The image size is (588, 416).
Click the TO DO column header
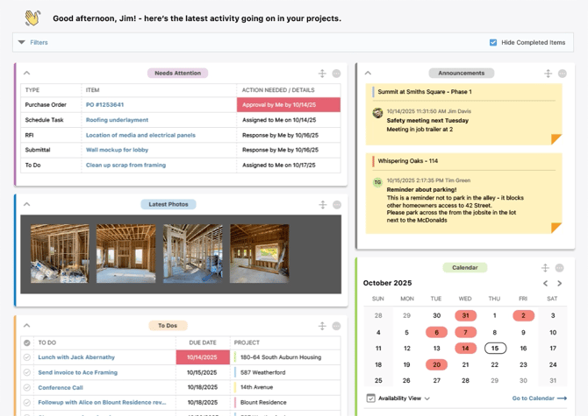(x=47, y=342)
